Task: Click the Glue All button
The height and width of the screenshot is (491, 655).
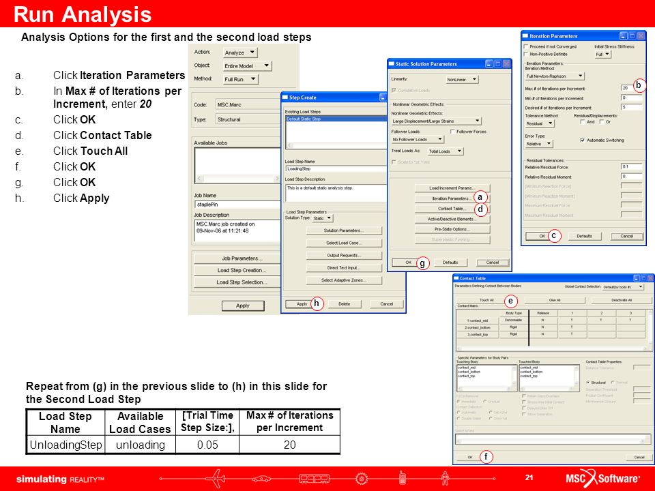Action: click(555, 300)
